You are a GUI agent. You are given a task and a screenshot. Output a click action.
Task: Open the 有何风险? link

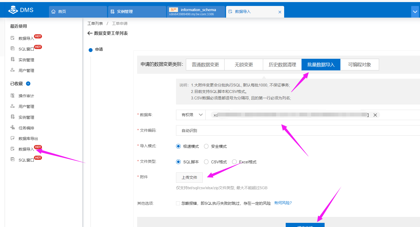283,203
